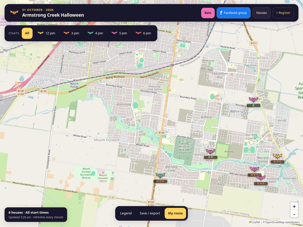The height and width of the screenshot is (227, 303).
Task: Click the 'Updated 3:26 am' refresh text
Action: [36, 217]
